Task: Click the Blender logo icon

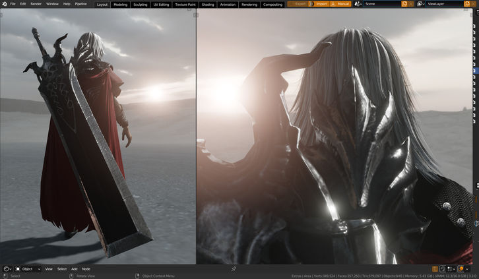Action: pos(4,4)
